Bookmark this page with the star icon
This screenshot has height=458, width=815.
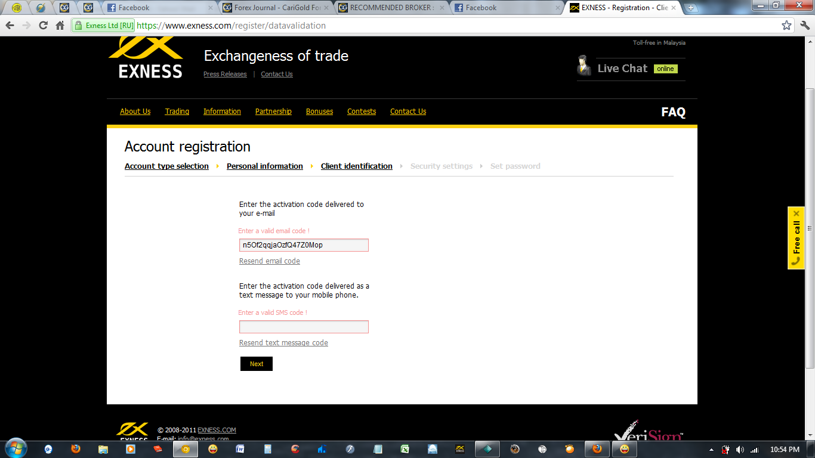[786, 26]
